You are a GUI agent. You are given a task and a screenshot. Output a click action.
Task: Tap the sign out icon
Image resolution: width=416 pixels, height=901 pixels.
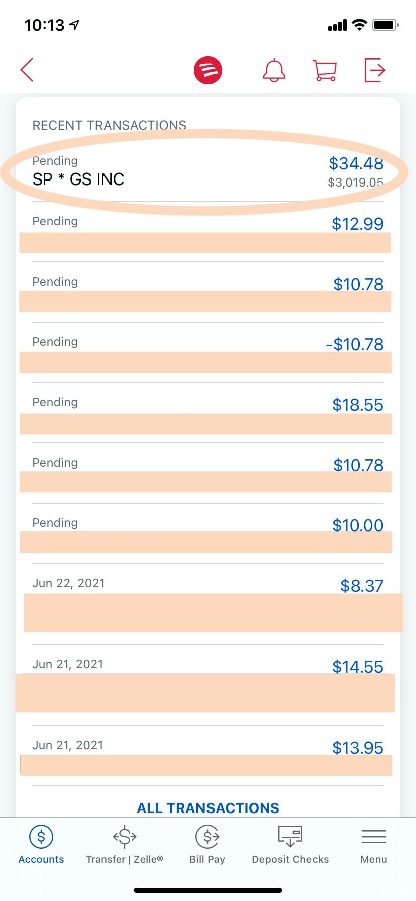(x=375, y=70)
